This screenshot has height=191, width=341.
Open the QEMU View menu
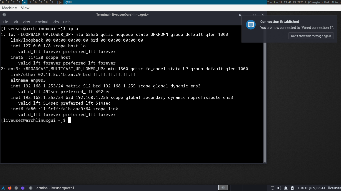[25, 8]
